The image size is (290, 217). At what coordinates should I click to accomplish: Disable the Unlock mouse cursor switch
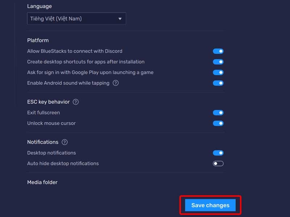coord(218,123)
